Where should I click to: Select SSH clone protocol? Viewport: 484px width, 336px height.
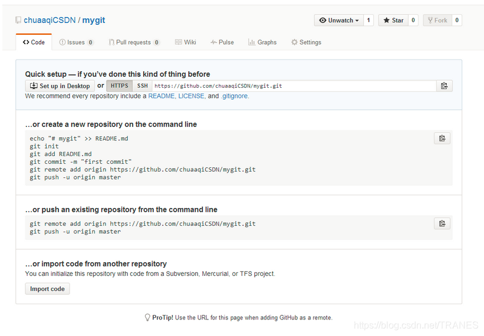(x=142, y=86)
